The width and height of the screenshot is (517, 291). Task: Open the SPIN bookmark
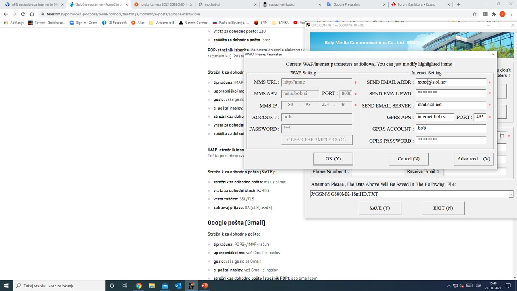point(261,23)
